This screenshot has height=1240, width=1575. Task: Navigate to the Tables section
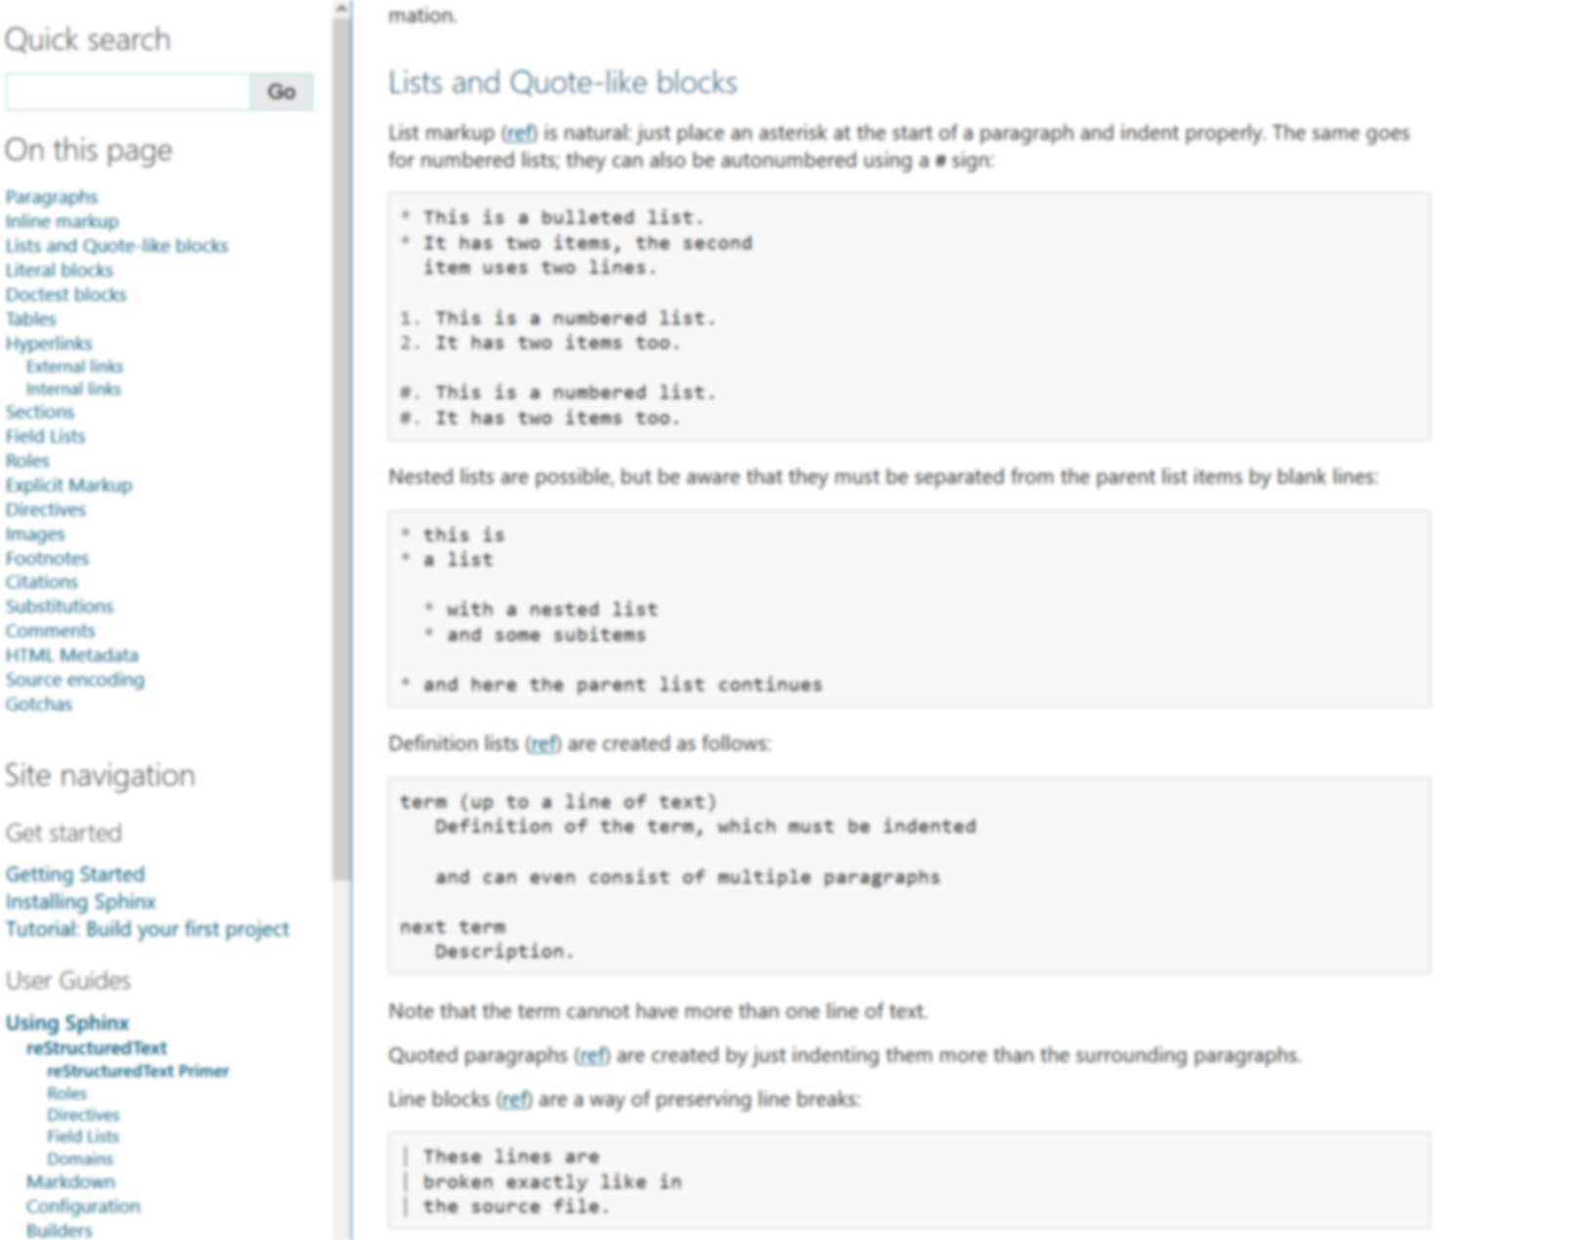(x=30, y=319)
